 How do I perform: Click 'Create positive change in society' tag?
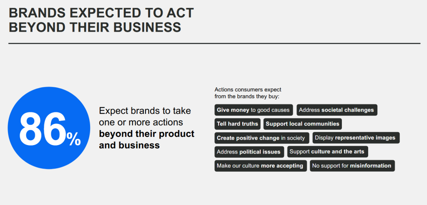point(262,138)
